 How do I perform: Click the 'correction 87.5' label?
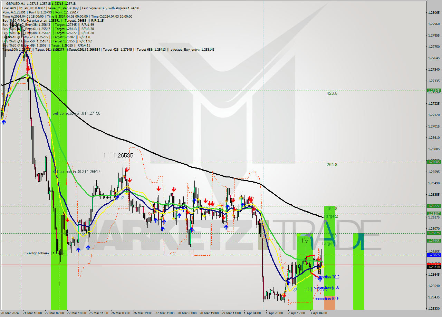point(327,299)
